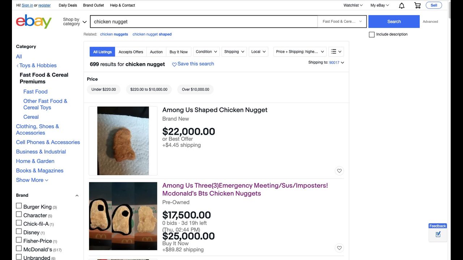Click the eBay logo
463x260 pixels.
[34, 22]
